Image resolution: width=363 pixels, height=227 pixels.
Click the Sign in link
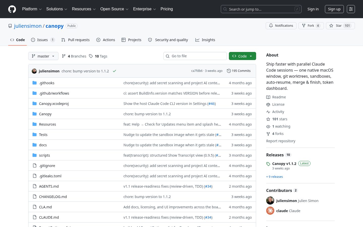(x=313, y=9)
